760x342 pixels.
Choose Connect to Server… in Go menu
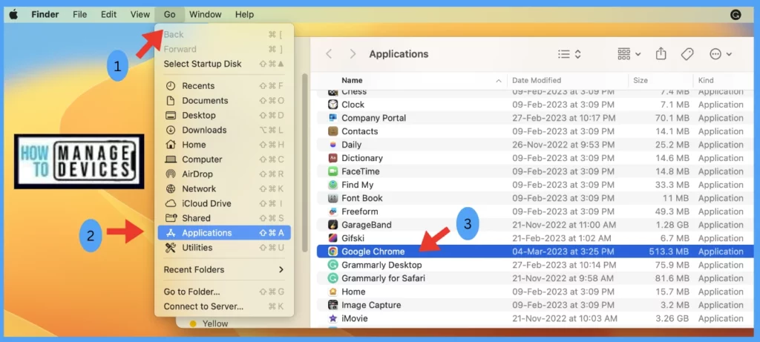(223, 306)
